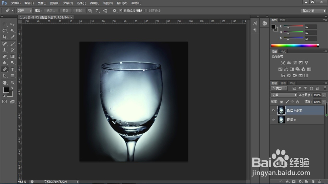Open the blend mode 正常 dropdown
Viewport: 328px width, 184px height.
tap(284, 95)
